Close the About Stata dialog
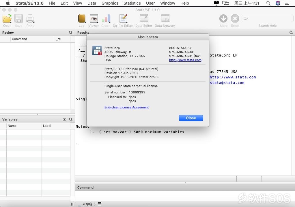Image resolution: width=295 pixels, height=207 pixels. tap(191, 118)
